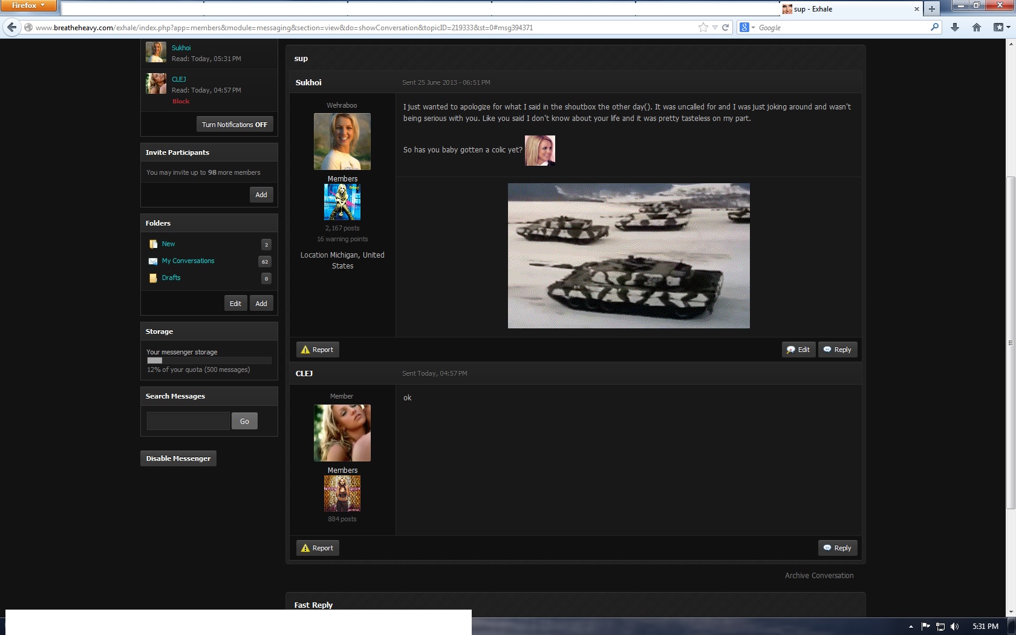This screenshot has height=635, width=1016.
Task: Click Add under Invite Participants
Action: [x=261, y=195]
